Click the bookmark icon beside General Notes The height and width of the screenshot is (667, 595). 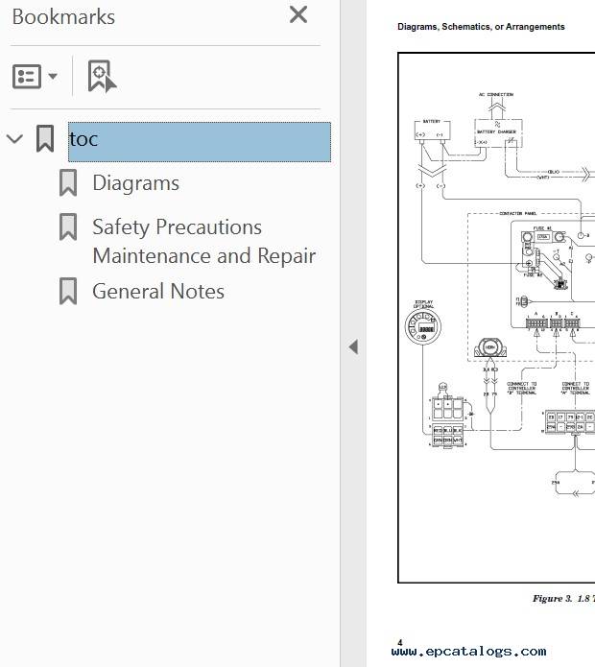tap(68, 292)
